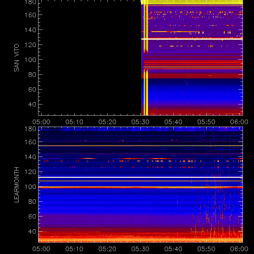Select the 140 frequency label on the San Vito axis

pyautogui.click(x=30, y=30)
